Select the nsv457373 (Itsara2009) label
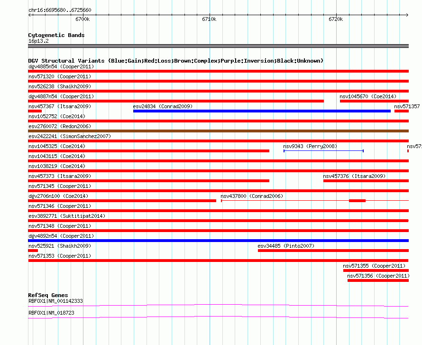The width and height of the screenshot is (422, 345). tap(60, 176)
